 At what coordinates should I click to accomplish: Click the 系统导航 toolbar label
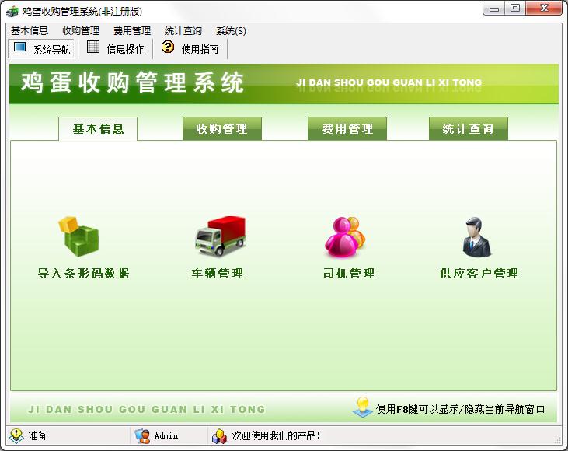(x=52, y=50)
